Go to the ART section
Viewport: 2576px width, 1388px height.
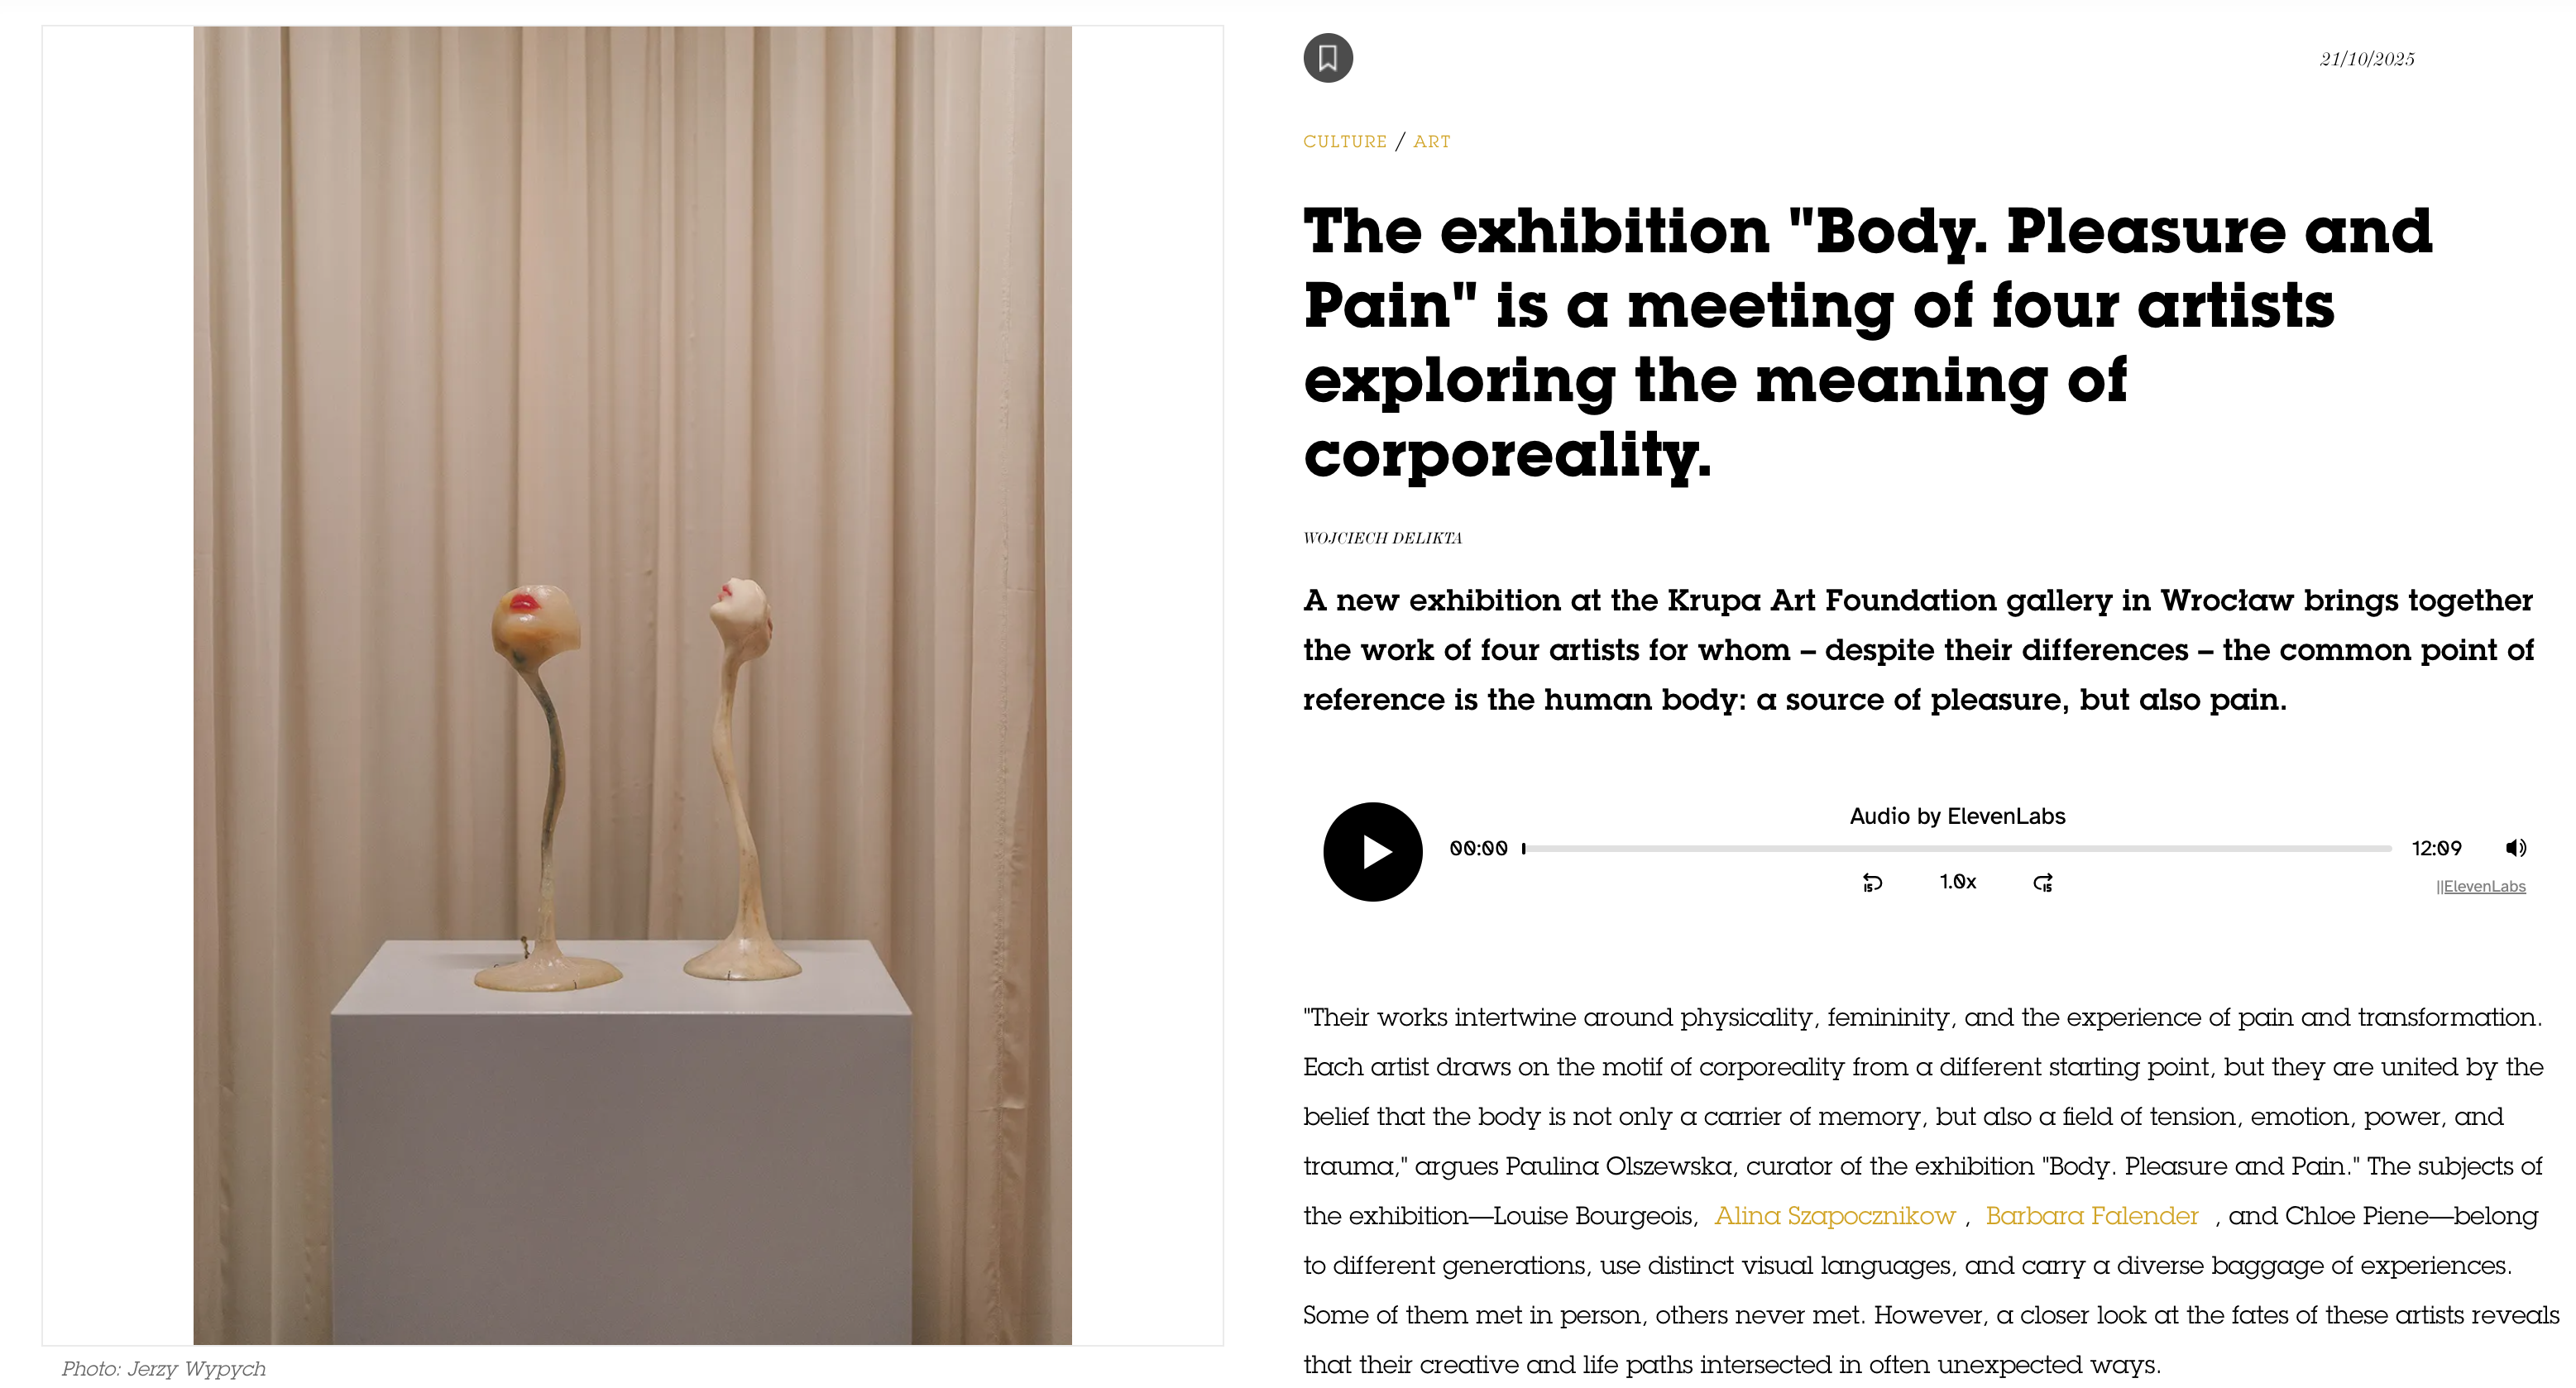[x=1431, y=141]
